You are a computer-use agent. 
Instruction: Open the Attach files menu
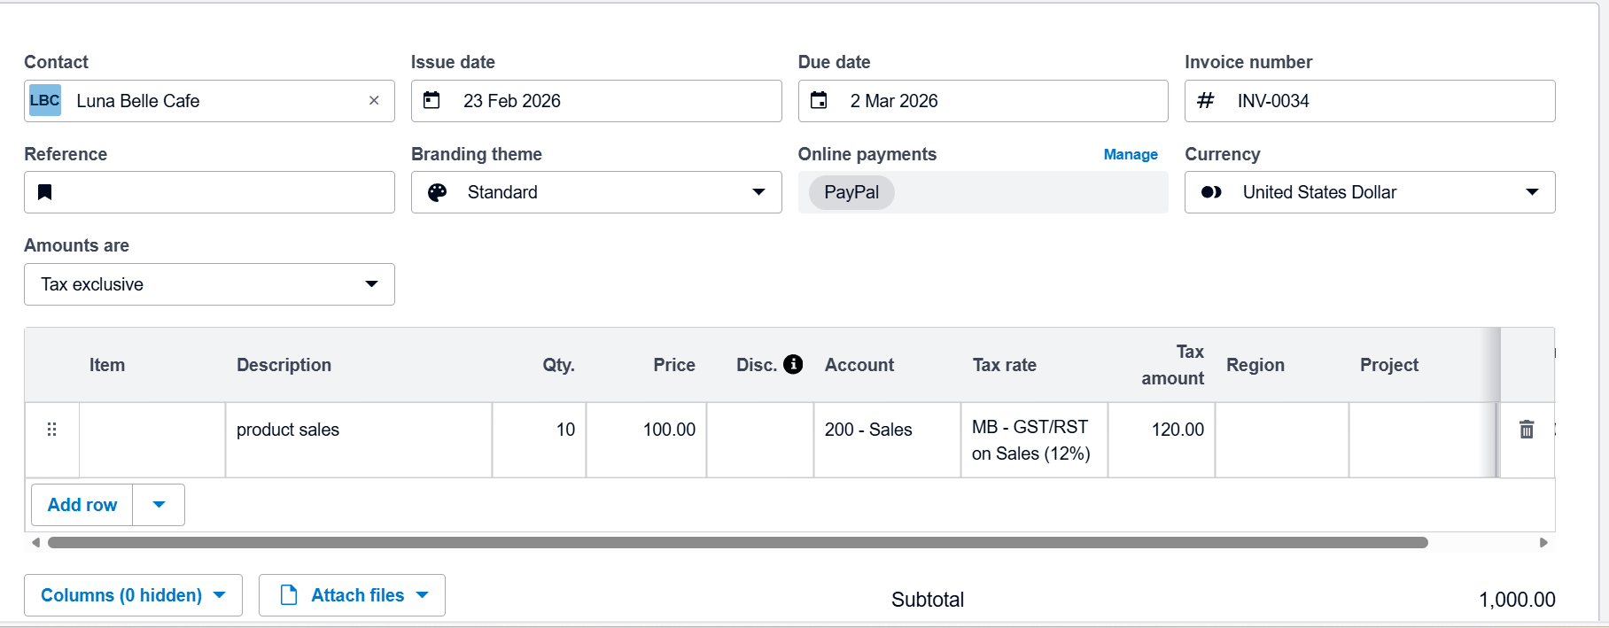pos(352,595)
